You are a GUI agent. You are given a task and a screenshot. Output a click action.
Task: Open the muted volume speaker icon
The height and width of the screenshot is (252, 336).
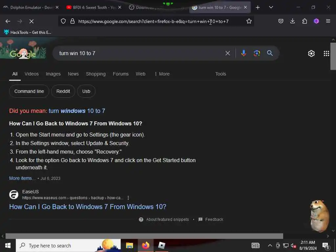(x=293, y=245)
